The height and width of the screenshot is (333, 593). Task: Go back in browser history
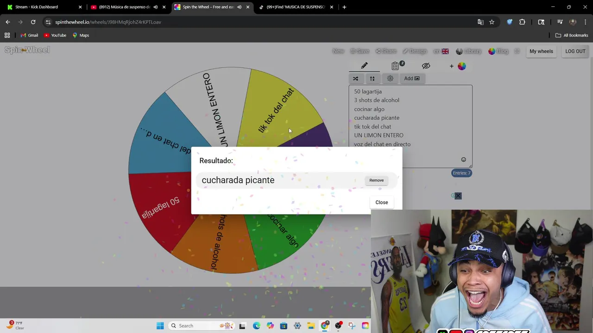(8, 22)
